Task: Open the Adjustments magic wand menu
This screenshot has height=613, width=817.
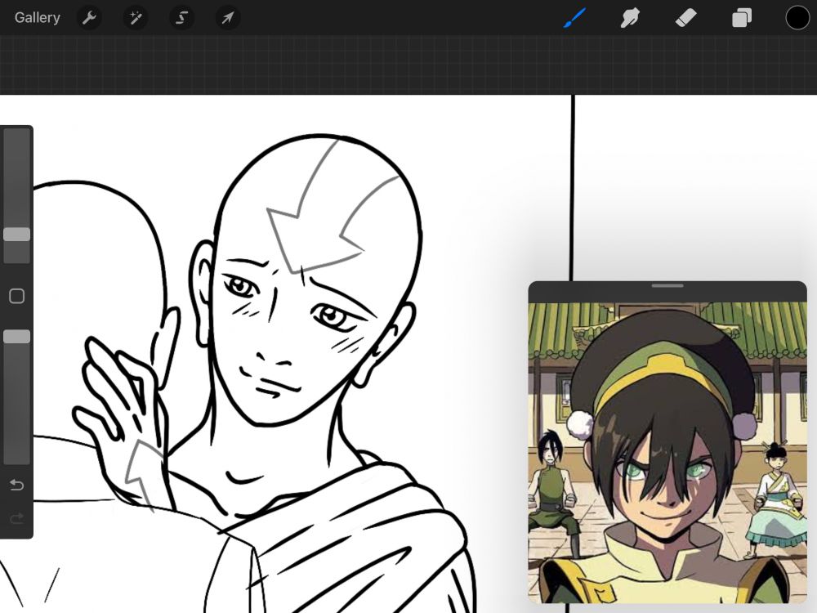Action: click(x=136, y=18)
